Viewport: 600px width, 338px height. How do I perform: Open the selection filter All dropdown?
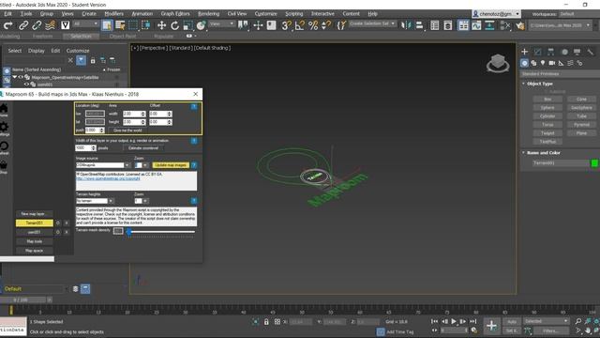pyautogui.click(x=85, y=24)
